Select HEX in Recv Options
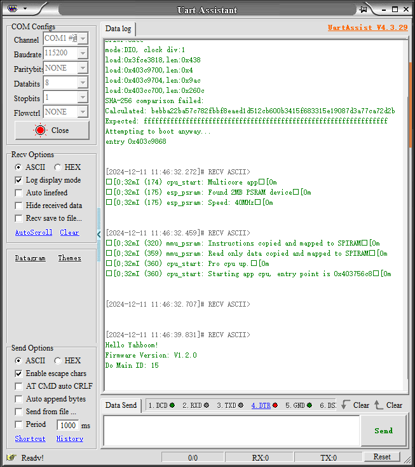 [57, 167]
